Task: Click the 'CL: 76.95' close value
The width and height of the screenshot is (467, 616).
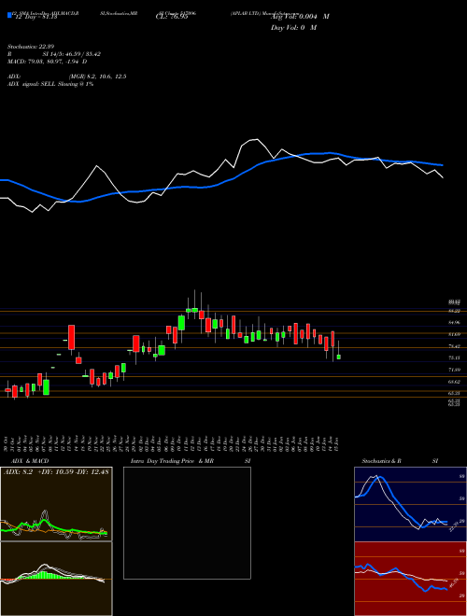Action: pyautogui.click(x=172, y=17)
